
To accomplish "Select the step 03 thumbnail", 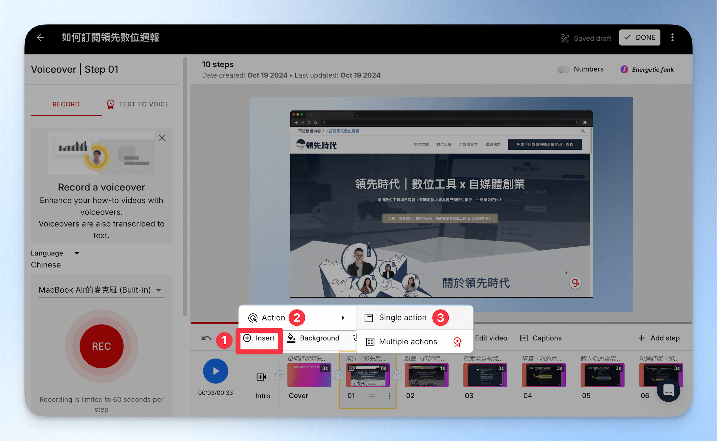I will (485, 375).
